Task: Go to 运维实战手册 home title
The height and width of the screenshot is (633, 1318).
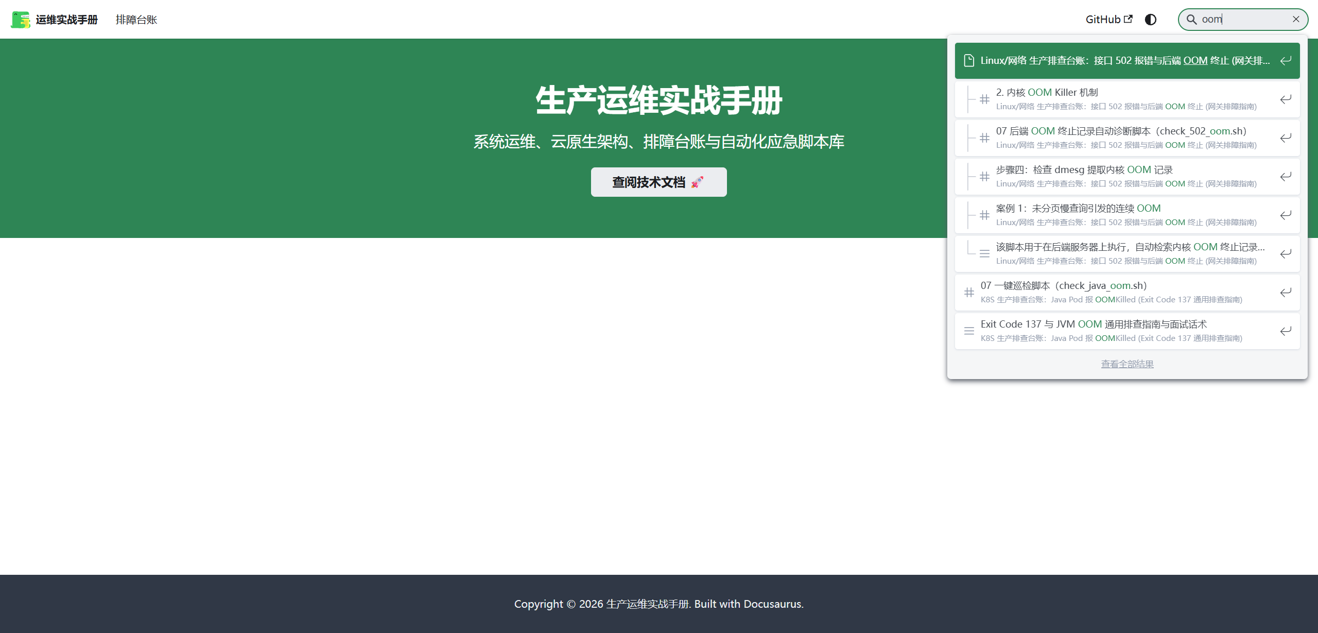Action: tap(67, 20)
